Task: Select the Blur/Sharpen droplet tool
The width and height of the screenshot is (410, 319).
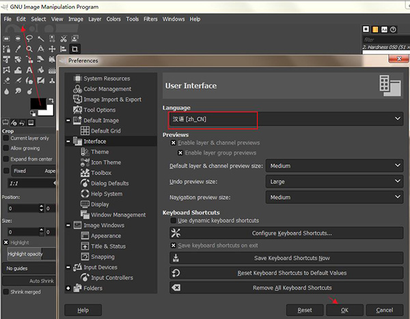Action: point(7,91)
